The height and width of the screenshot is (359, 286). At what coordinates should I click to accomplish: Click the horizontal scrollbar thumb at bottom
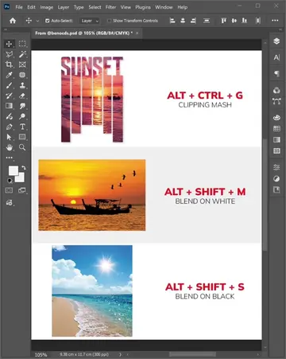point(192,354)
